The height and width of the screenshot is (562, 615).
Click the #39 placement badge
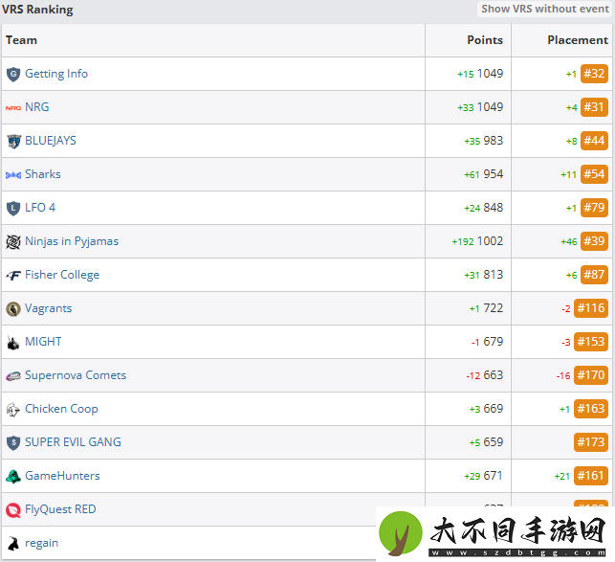click(594, 241)
